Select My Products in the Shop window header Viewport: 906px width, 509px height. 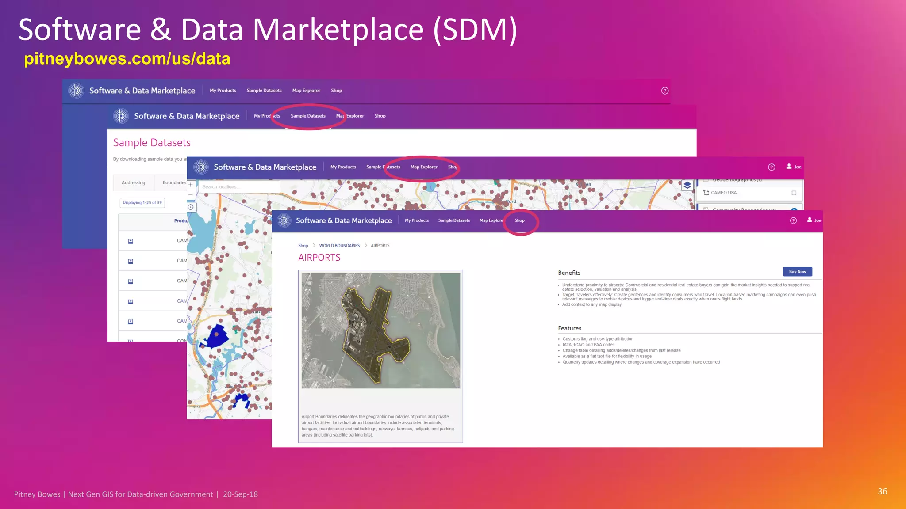point(417,220)
